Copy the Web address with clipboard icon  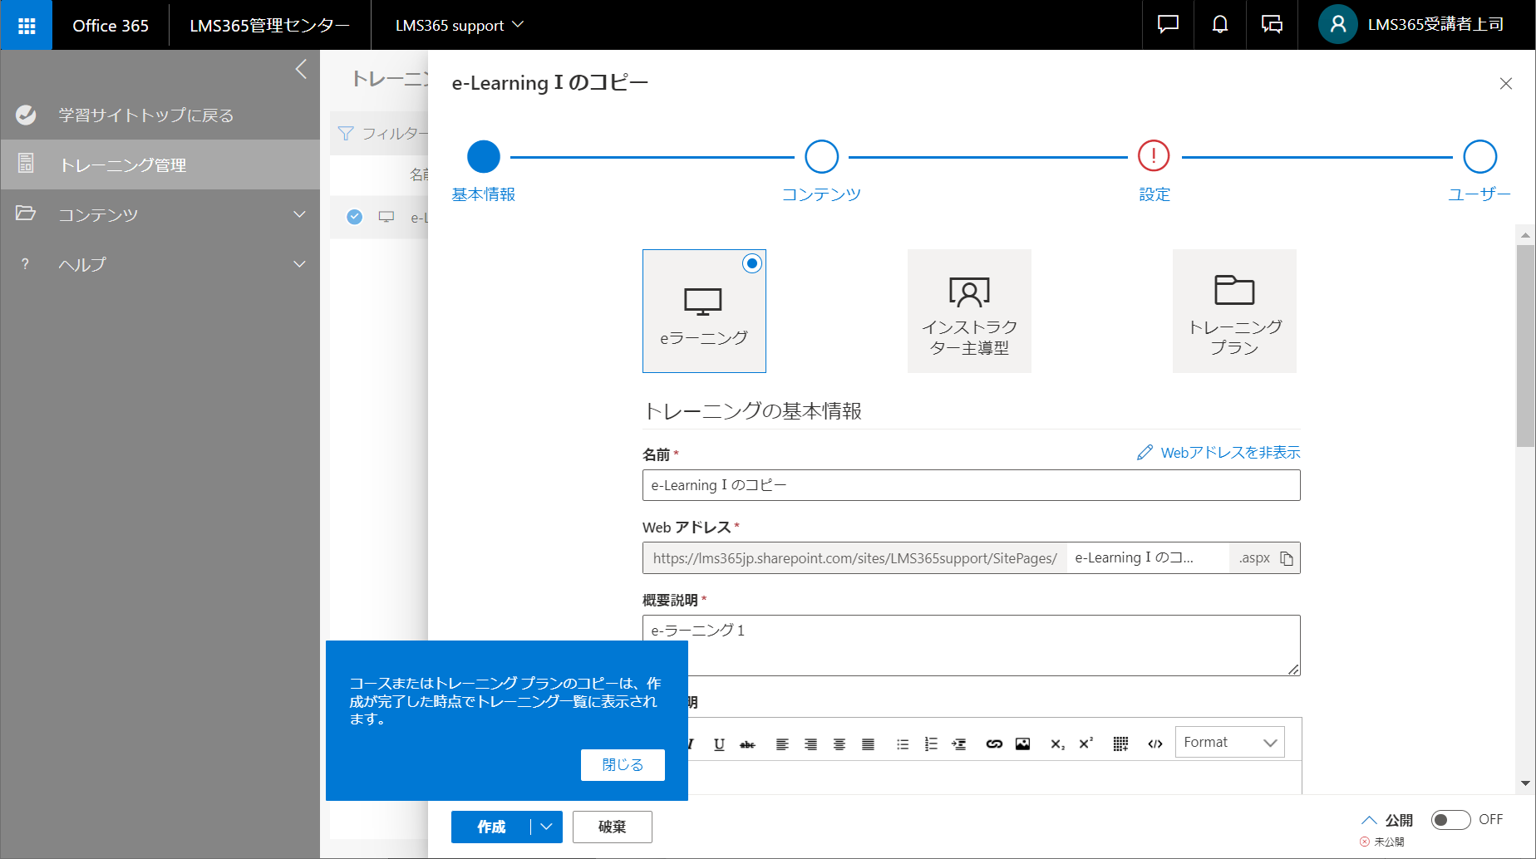[1286, 558]
